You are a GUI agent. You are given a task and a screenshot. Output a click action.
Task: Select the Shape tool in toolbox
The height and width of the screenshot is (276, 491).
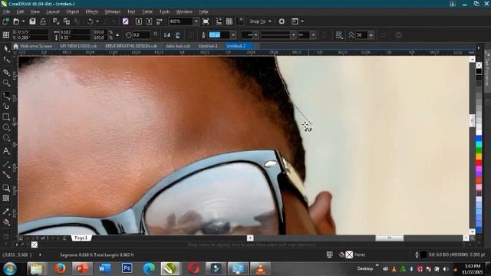tap(6, 60)
